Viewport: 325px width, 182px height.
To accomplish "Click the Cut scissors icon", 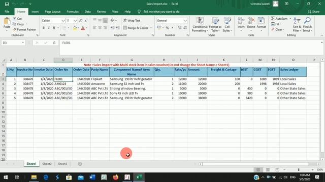I will pos(15,19).
